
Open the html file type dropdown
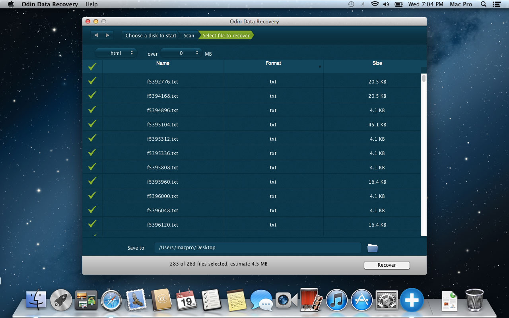pos(116,53)
